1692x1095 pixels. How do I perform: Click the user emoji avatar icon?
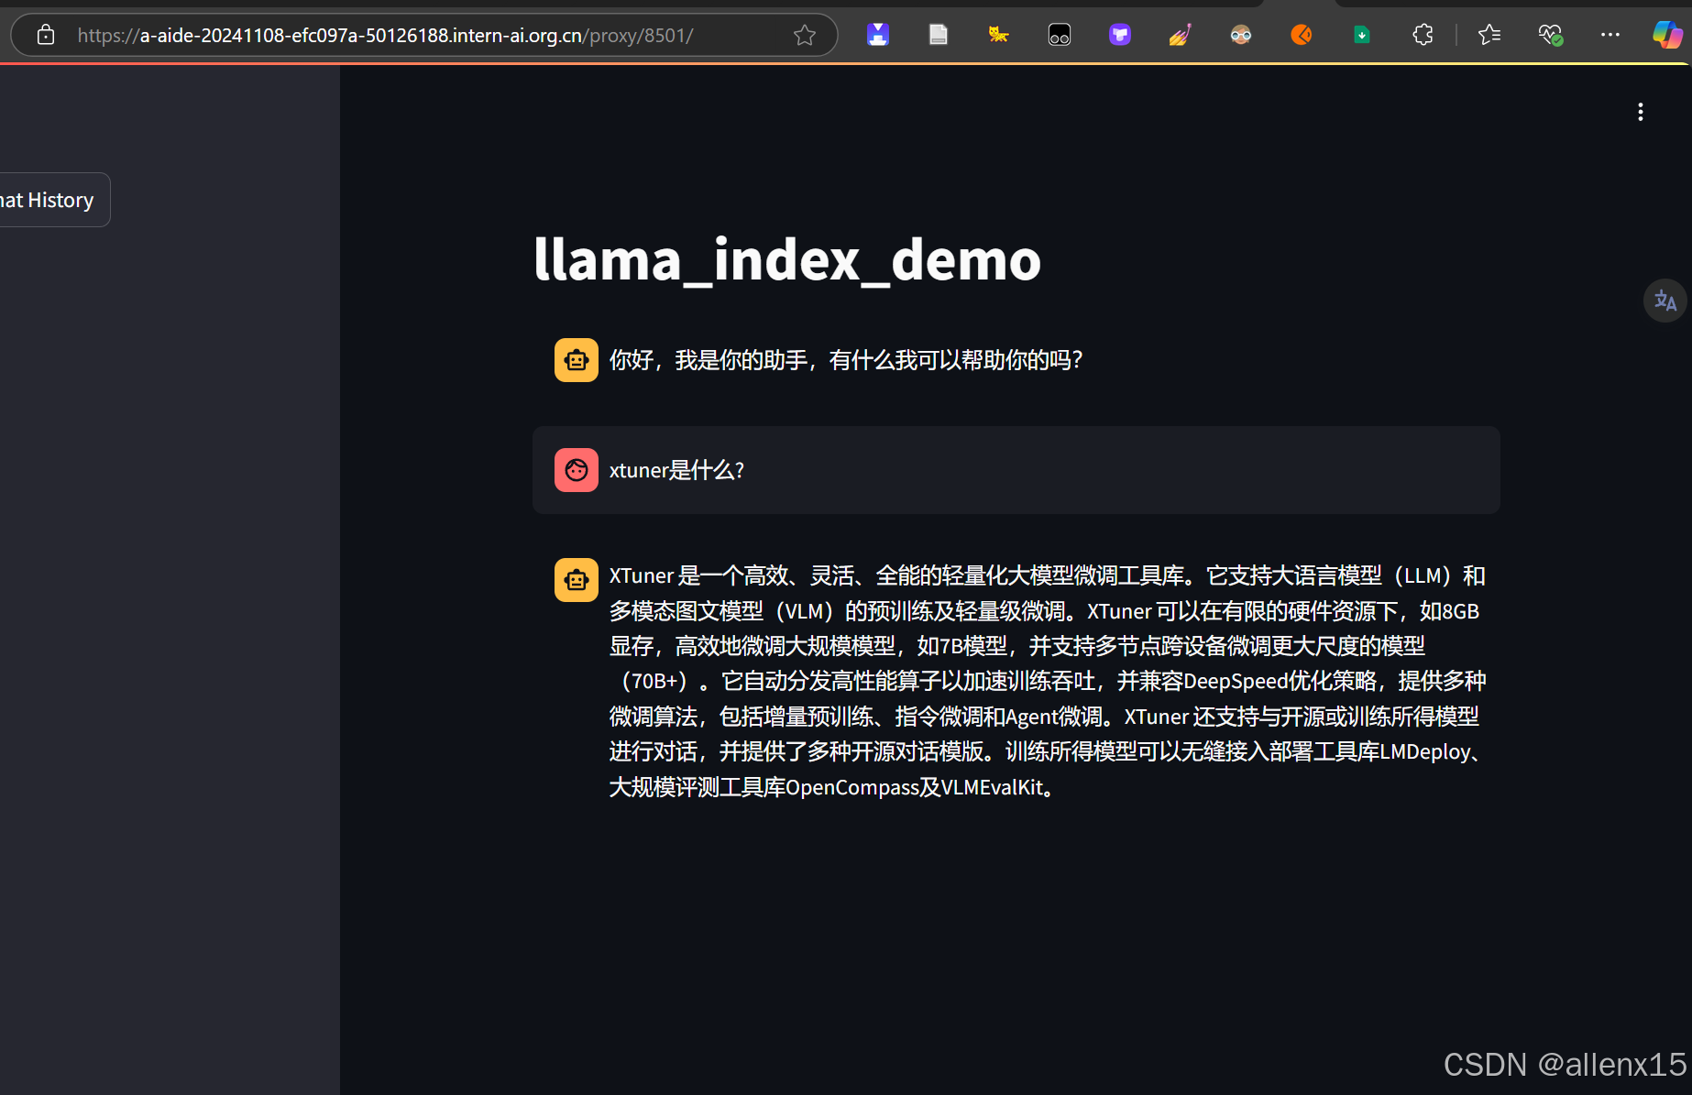click(576, 470)
